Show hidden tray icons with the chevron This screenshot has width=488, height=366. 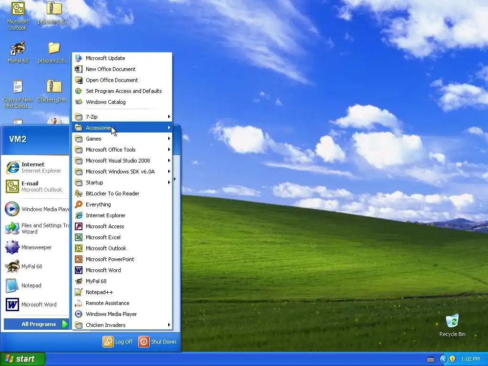click(x=443, y=359)
